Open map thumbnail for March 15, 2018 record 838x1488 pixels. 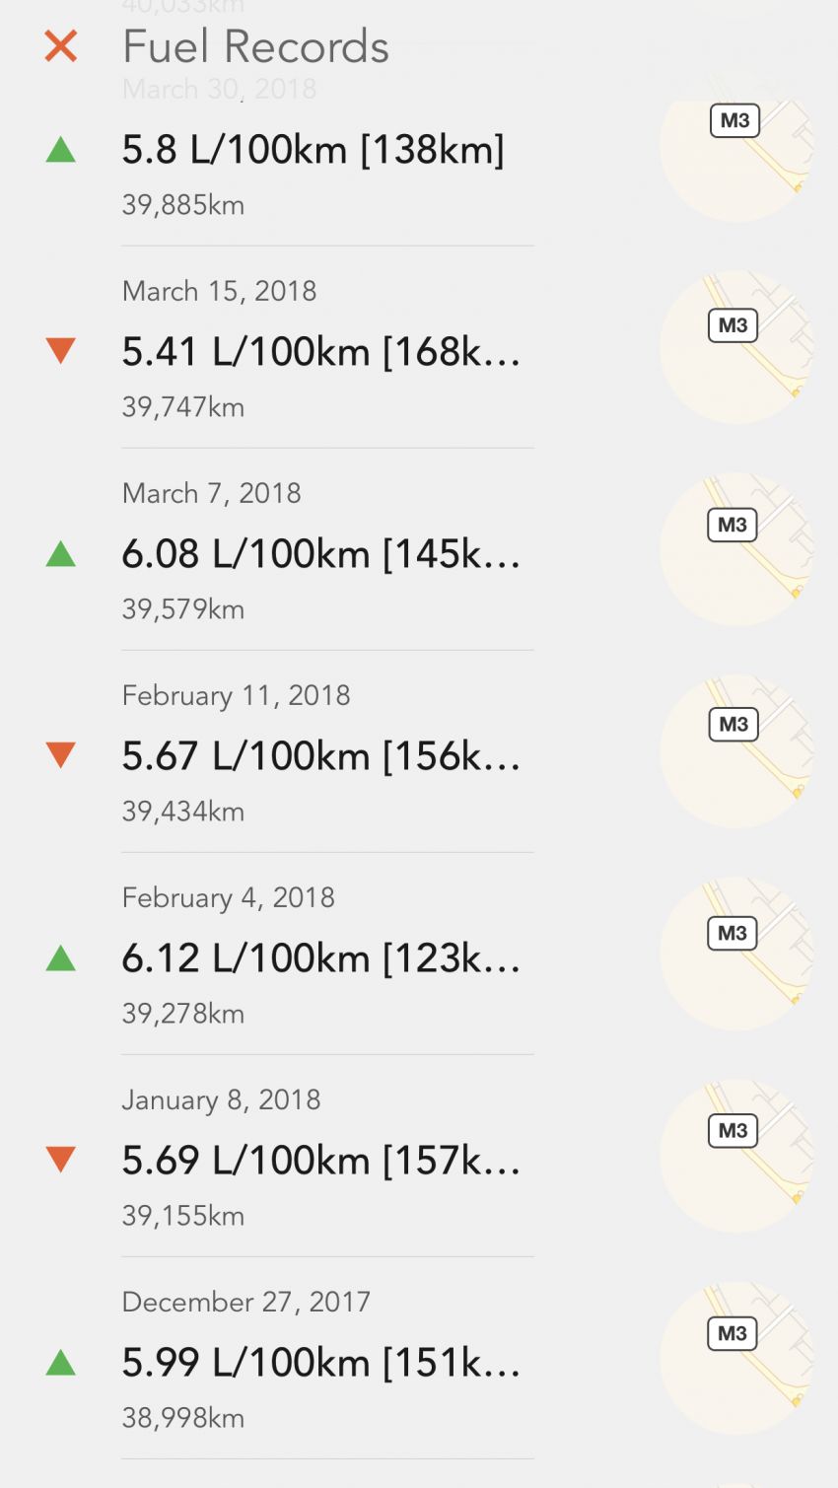pos(736,347)
